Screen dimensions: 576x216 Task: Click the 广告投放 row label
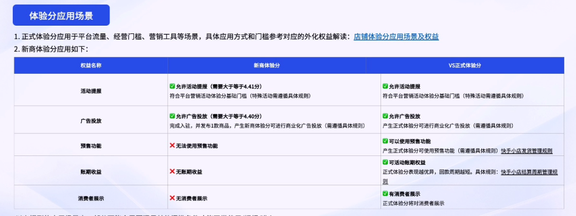click(91, 121)
